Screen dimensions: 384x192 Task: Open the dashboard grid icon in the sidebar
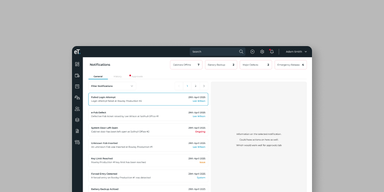click(x=77, y=64)
